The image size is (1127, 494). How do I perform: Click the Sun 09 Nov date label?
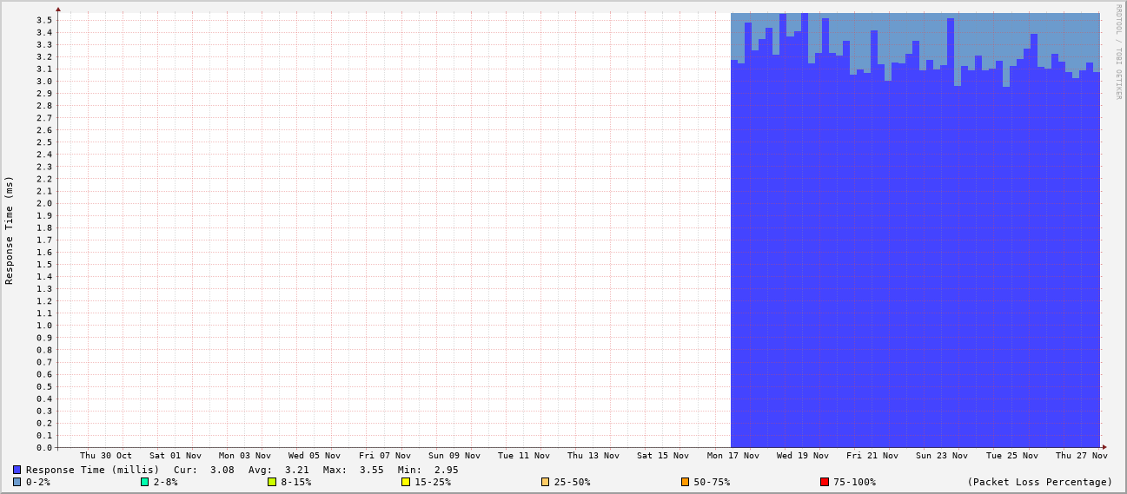454,456
